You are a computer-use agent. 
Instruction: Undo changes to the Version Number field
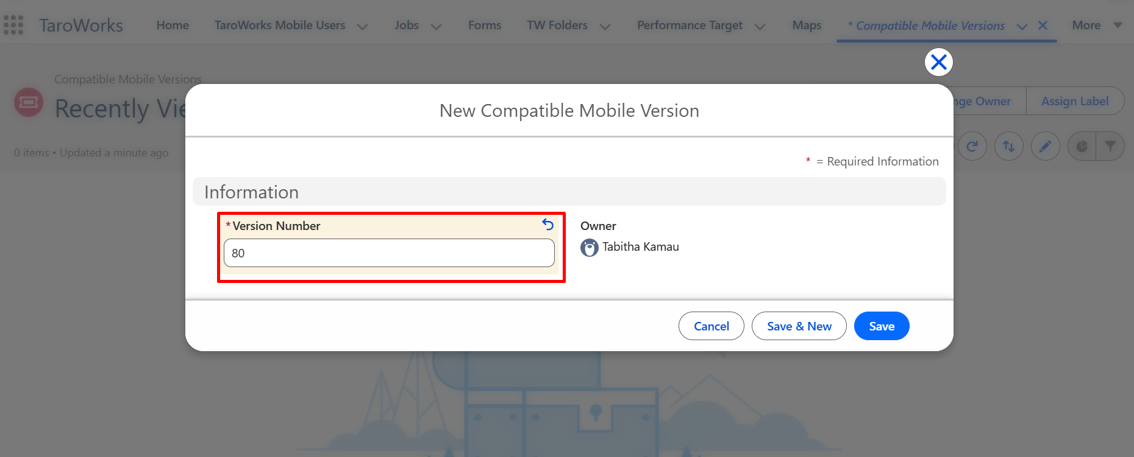[548, 225]
